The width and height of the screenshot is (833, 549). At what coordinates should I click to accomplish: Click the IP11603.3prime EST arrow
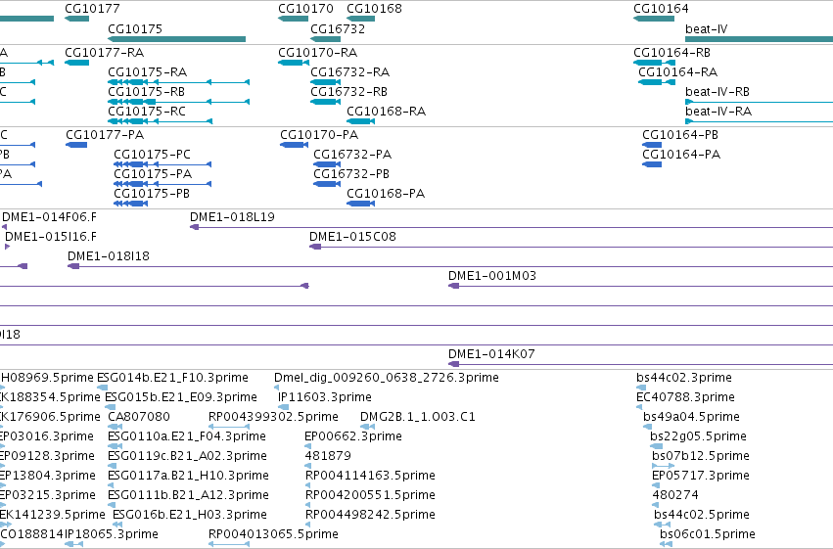point(284,407)
